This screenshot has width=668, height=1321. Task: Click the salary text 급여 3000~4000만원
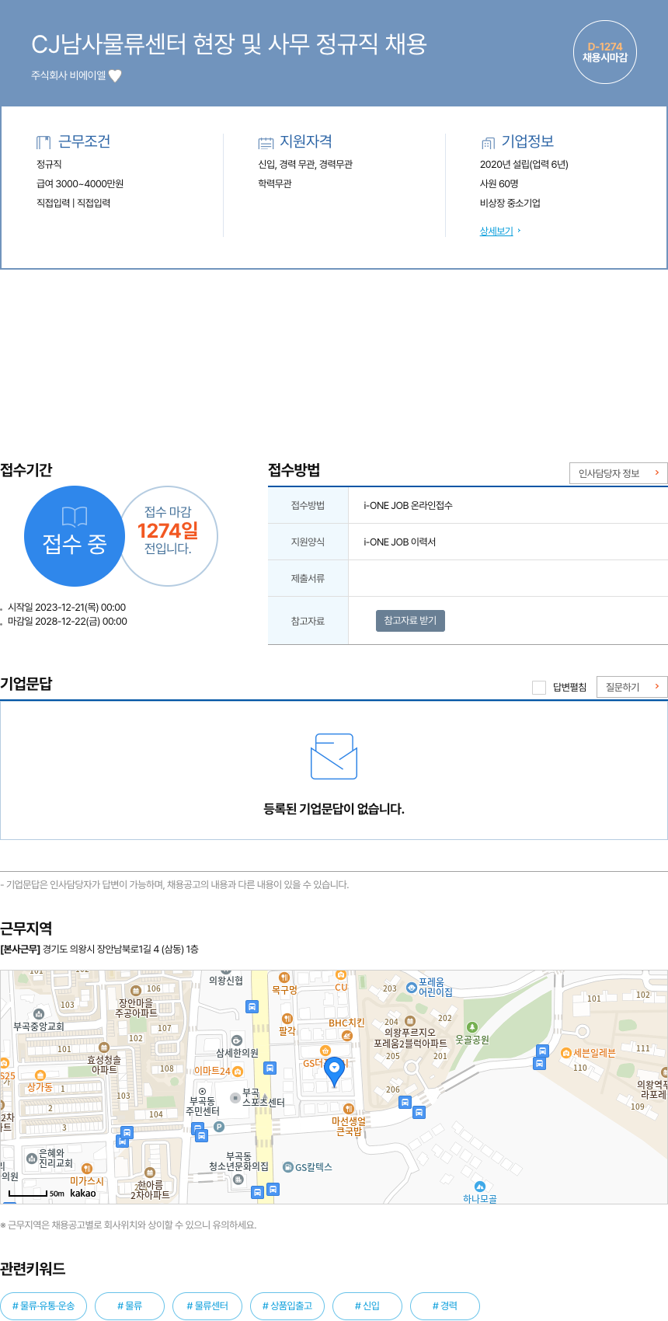[80, 183]
